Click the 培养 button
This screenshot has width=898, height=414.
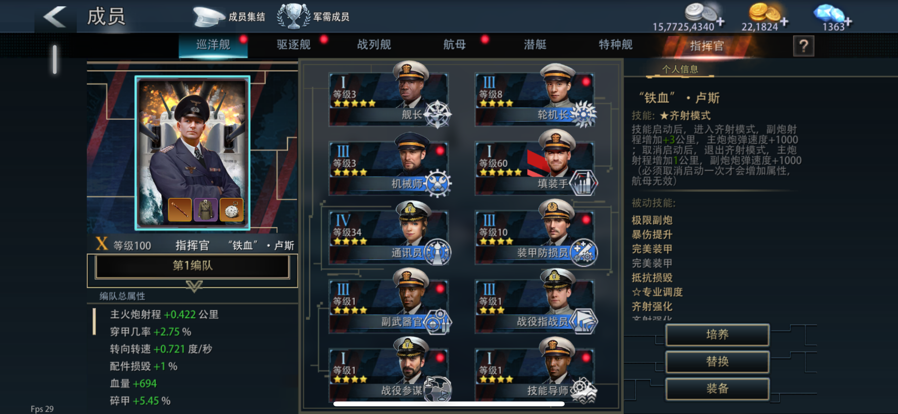click(717, 334)
